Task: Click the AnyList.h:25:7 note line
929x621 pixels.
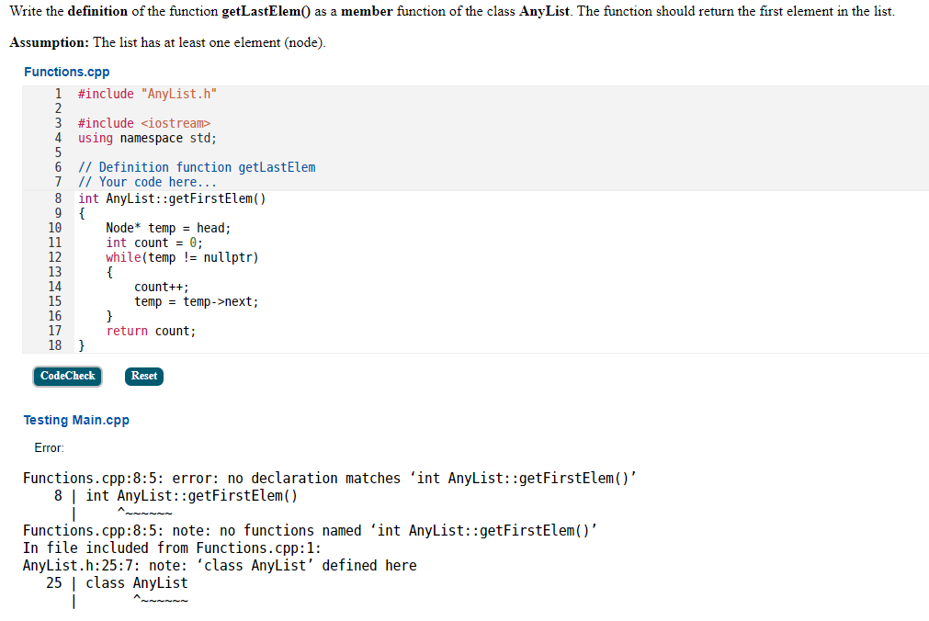Action: pyautogui.click(x=221, y=563)
